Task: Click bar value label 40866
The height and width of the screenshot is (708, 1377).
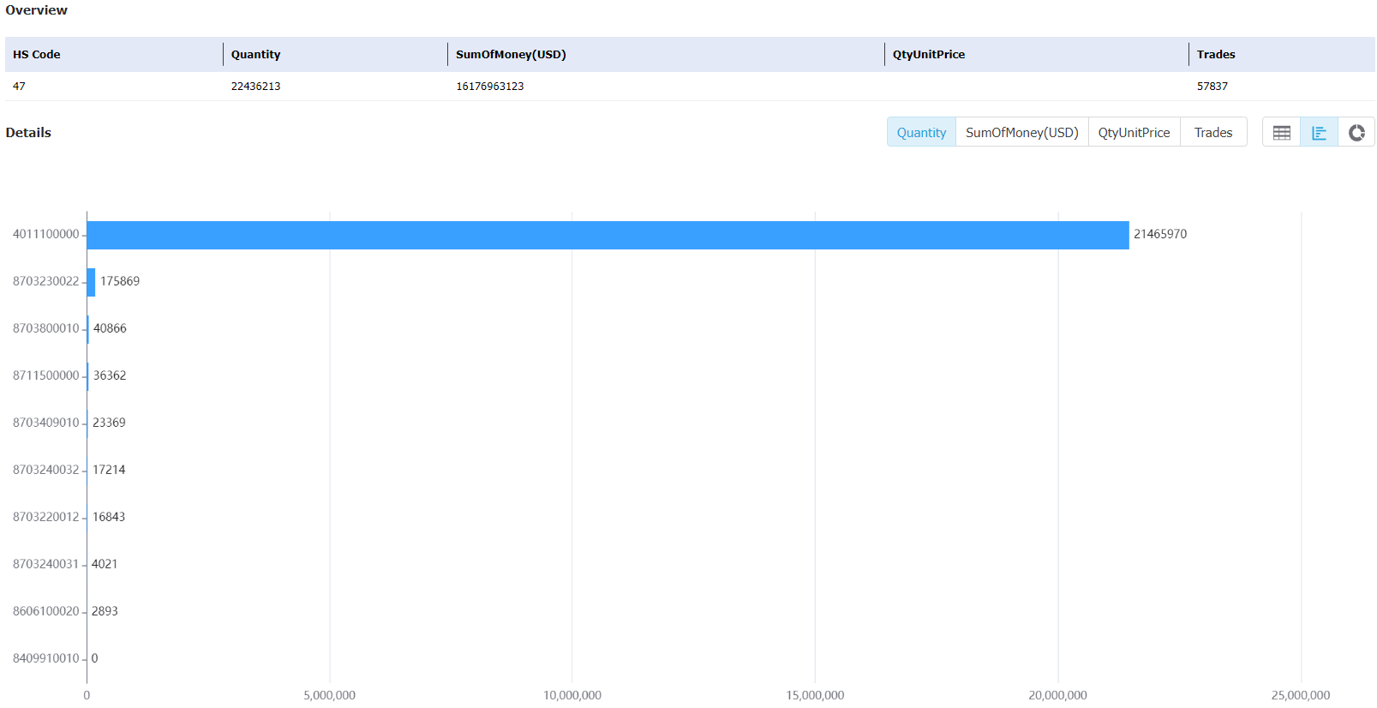Action: pos(110,328)
